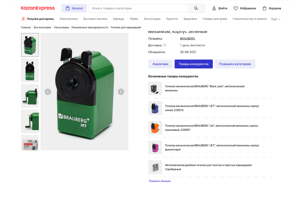Select fourth thumbnail, cropped side view with handle

pos(30,121)
